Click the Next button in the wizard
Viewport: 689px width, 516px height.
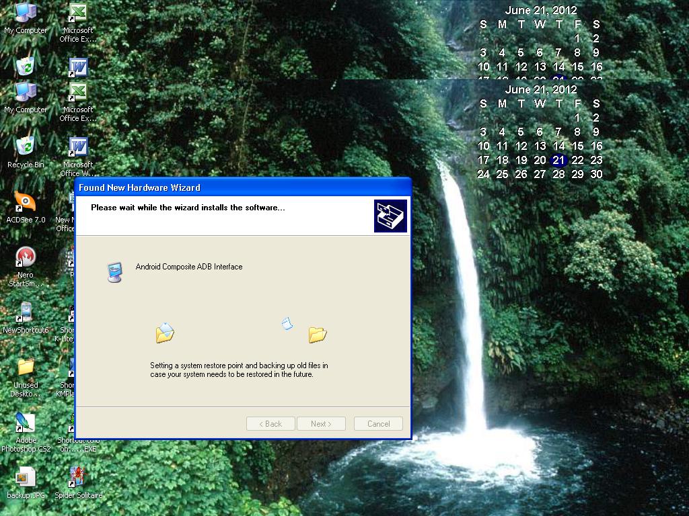(321, 424)
